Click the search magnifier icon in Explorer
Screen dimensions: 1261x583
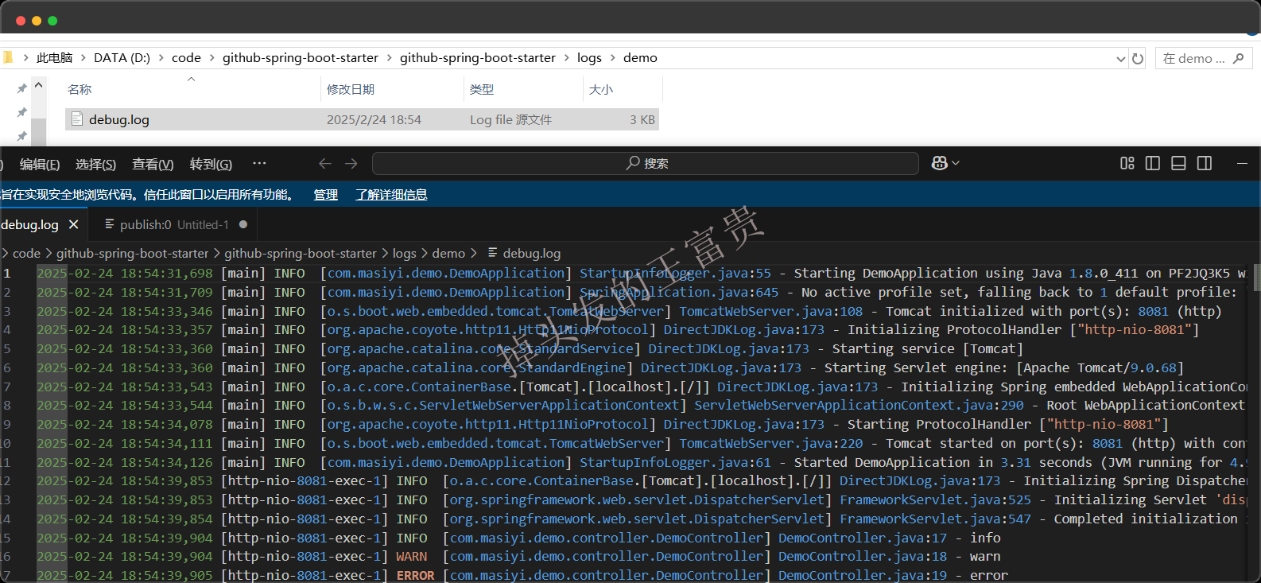(1238, 58)
